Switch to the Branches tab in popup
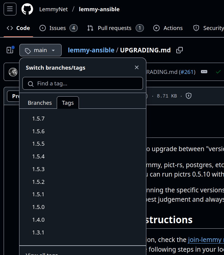Screen dimensions: 224x255 (40, 103)
